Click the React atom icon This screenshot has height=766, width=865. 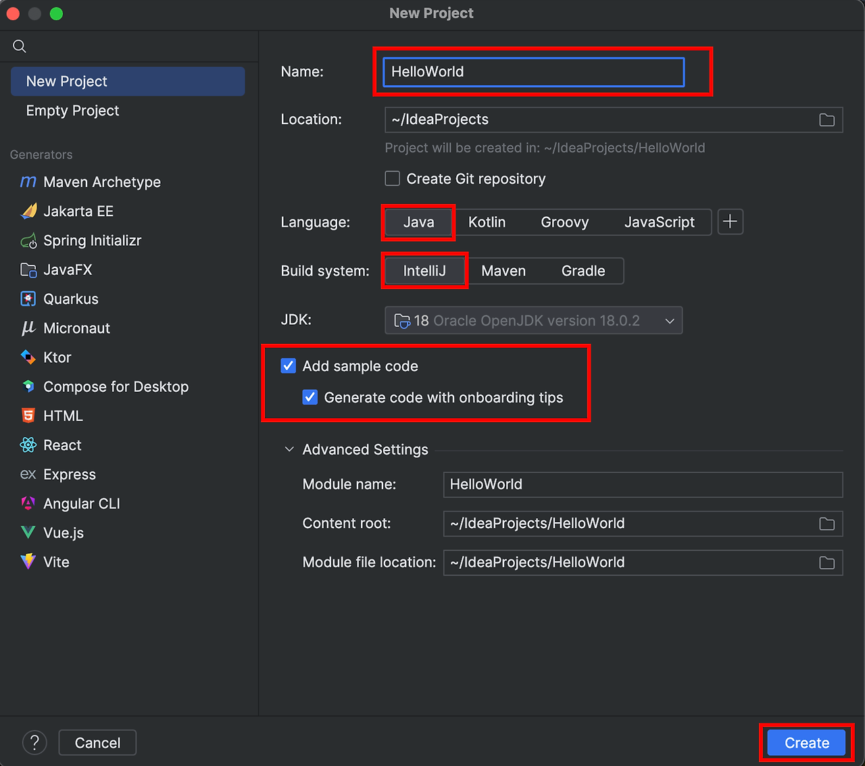28,445
